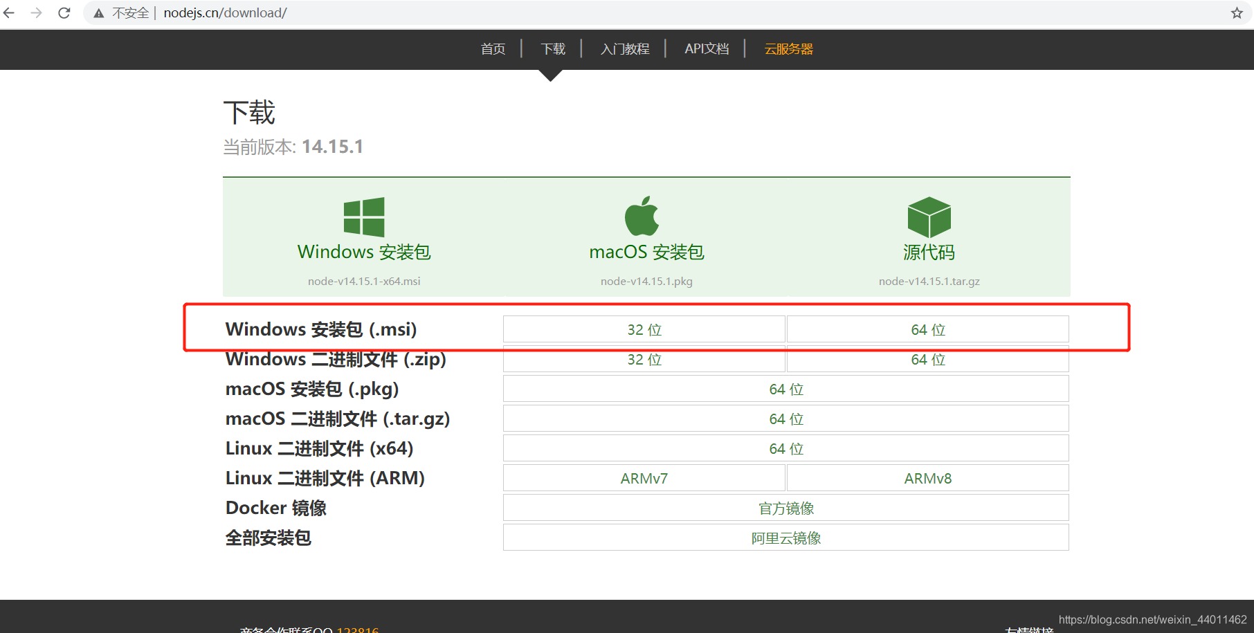Download Linux ARM binary ARMv7

(644, 478)
